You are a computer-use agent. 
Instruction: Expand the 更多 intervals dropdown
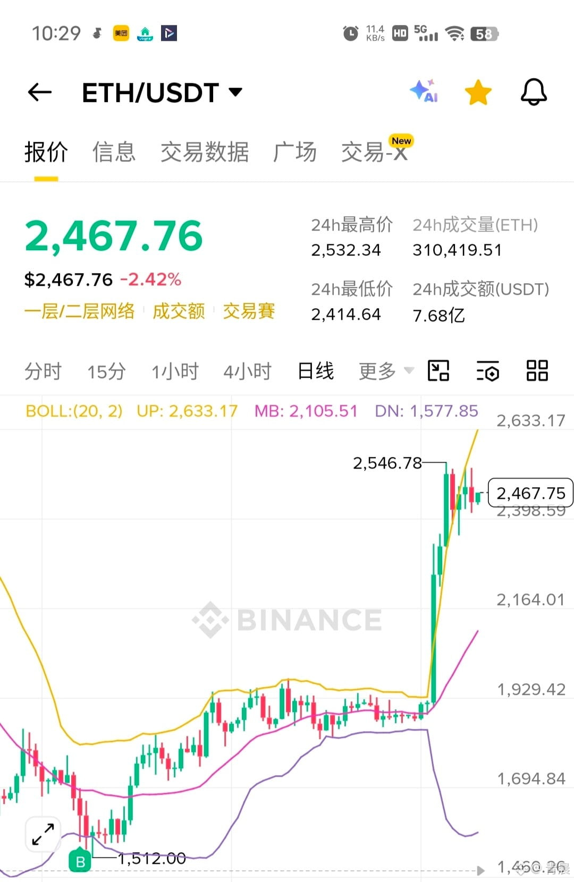click(386, 371)
